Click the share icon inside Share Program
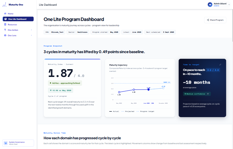Screen dimensions: 233x149 (x=208, y=20)
